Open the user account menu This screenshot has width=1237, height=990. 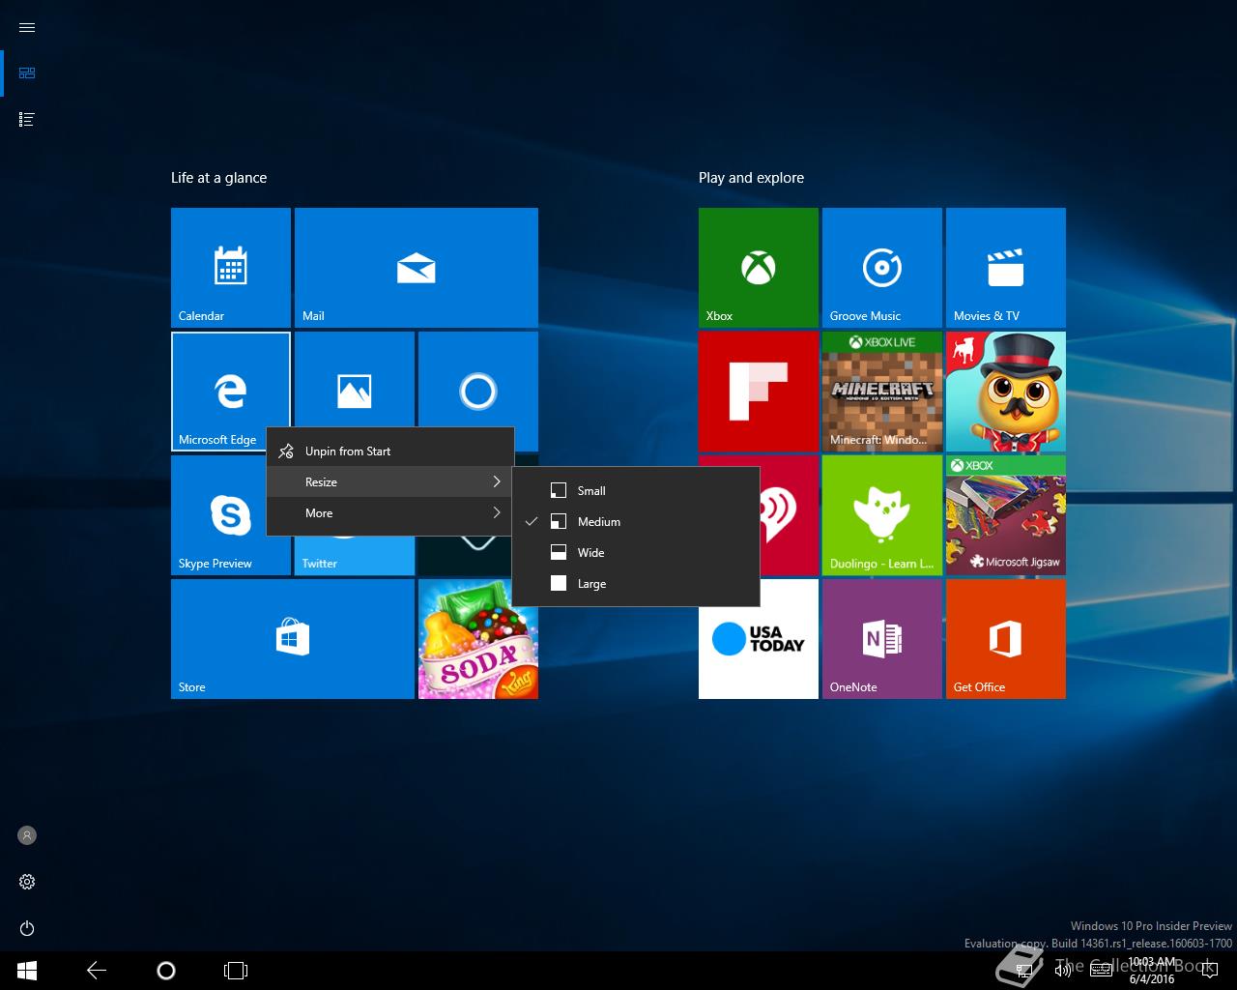(x=27, y=835)
